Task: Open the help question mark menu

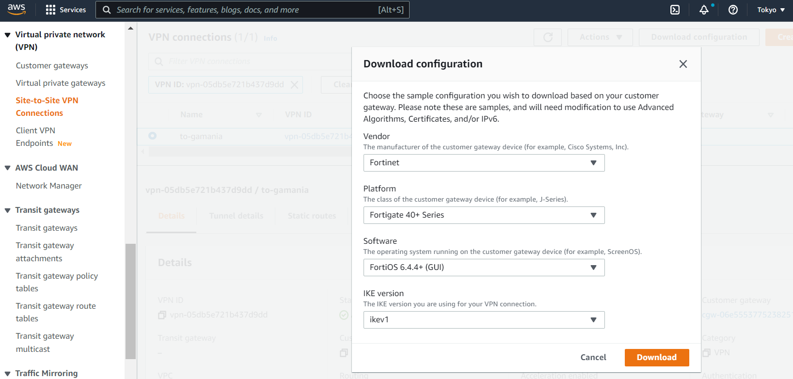Action: pyautogui.click(x=733, y=10)
